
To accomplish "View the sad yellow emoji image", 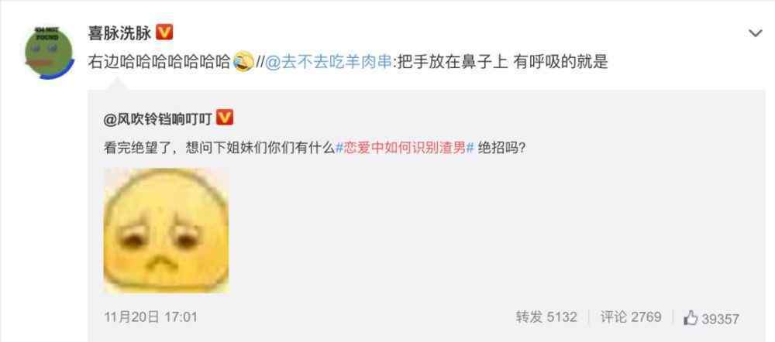I will click(x=167, y=231).
